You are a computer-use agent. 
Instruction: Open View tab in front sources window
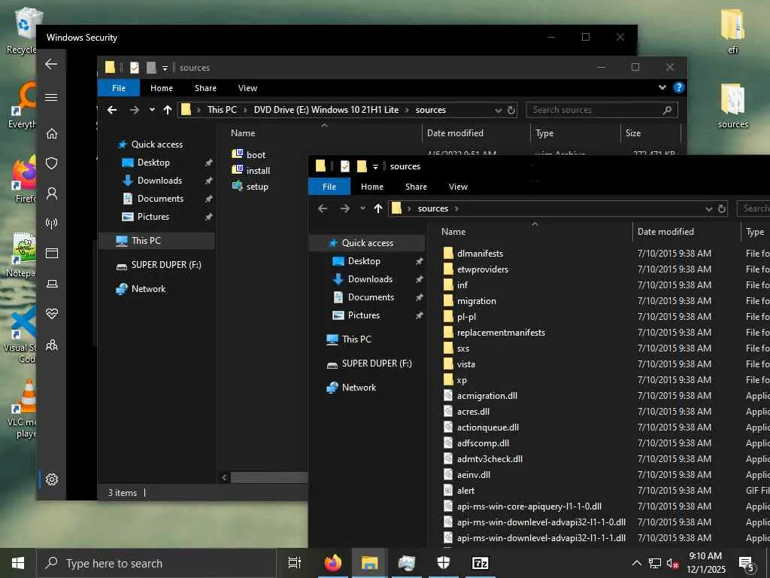pyautogui.click(x=458, y=187)
